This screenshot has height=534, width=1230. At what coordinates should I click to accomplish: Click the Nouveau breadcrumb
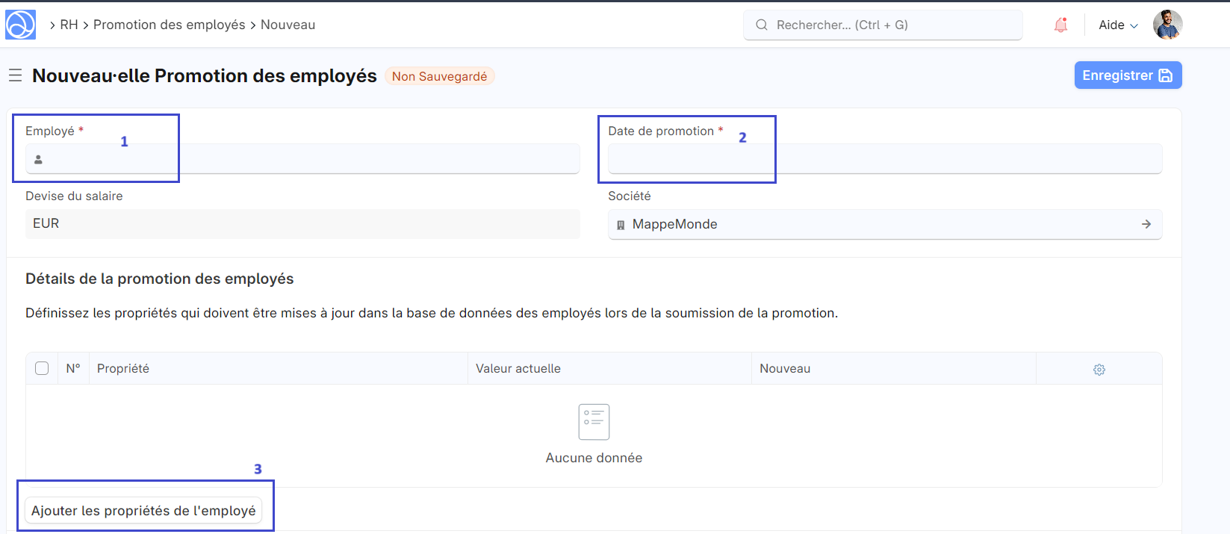coord(288,25)
